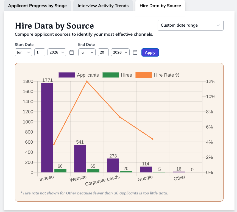Open the End Date year dropdown
The image size is (237, 212).
(120, 52)
